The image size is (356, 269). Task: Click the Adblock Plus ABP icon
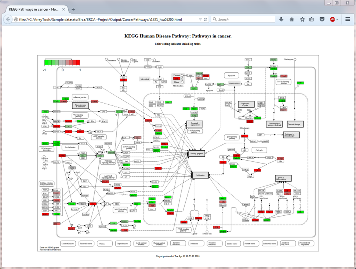pyautogui.click(x=333, y=19)
